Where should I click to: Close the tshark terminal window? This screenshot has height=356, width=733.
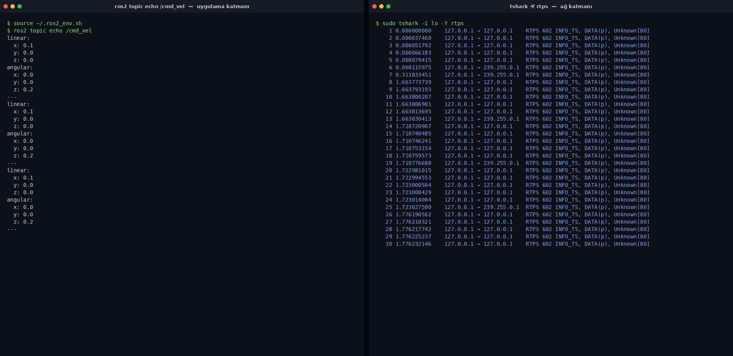point(374,6)
